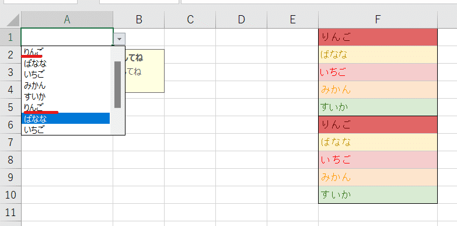
Task: Select column C header
Action: (x=190, y=19)
